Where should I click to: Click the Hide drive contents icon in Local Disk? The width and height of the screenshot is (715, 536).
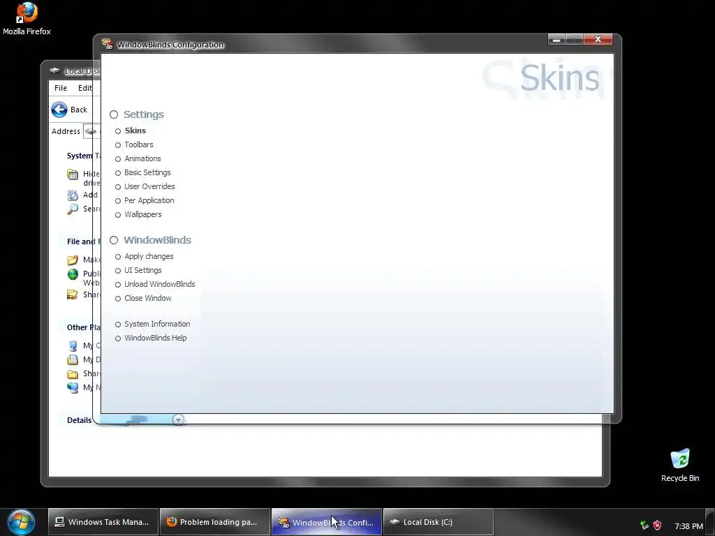tap(73, 174)
